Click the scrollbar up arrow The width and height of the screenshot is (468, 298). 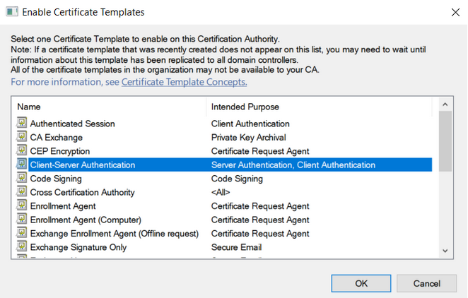(x=445, y=105)
